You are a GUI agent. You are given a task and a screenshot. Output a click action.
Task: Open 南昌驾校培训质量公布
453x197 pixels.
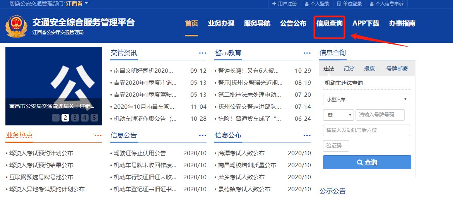[247, 165]
